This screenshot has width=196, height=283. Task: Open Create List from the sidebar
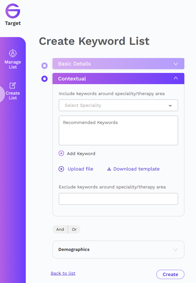point(13,91)
